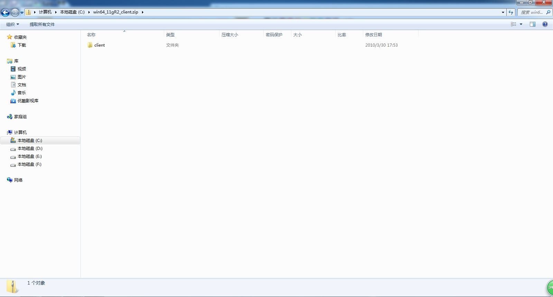Screen dimensions: 553x297
Task: Open 下载 in favorites
Action: (22, 45)
